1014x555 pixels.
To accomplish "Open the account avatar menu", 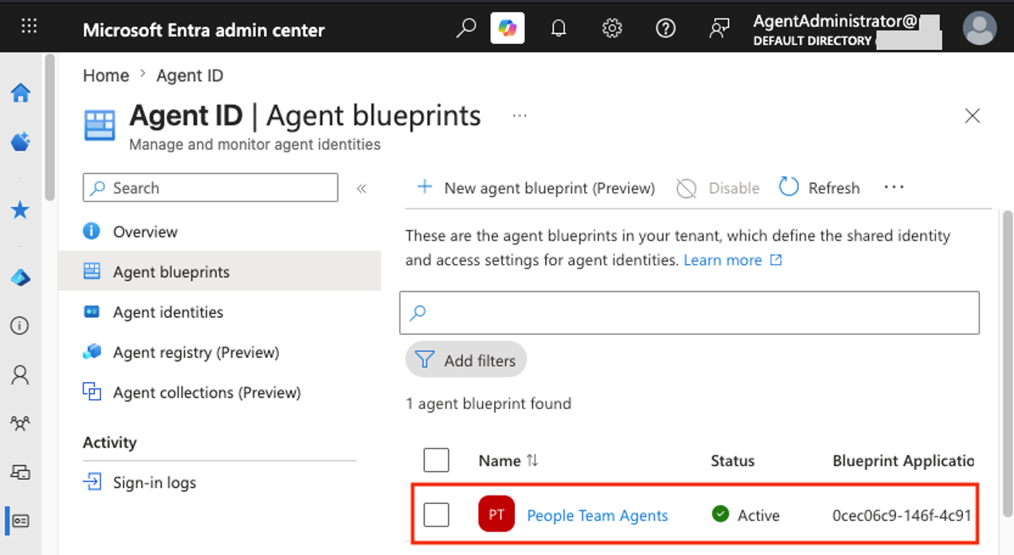I will pyautogui.click(x=979, y=29).
